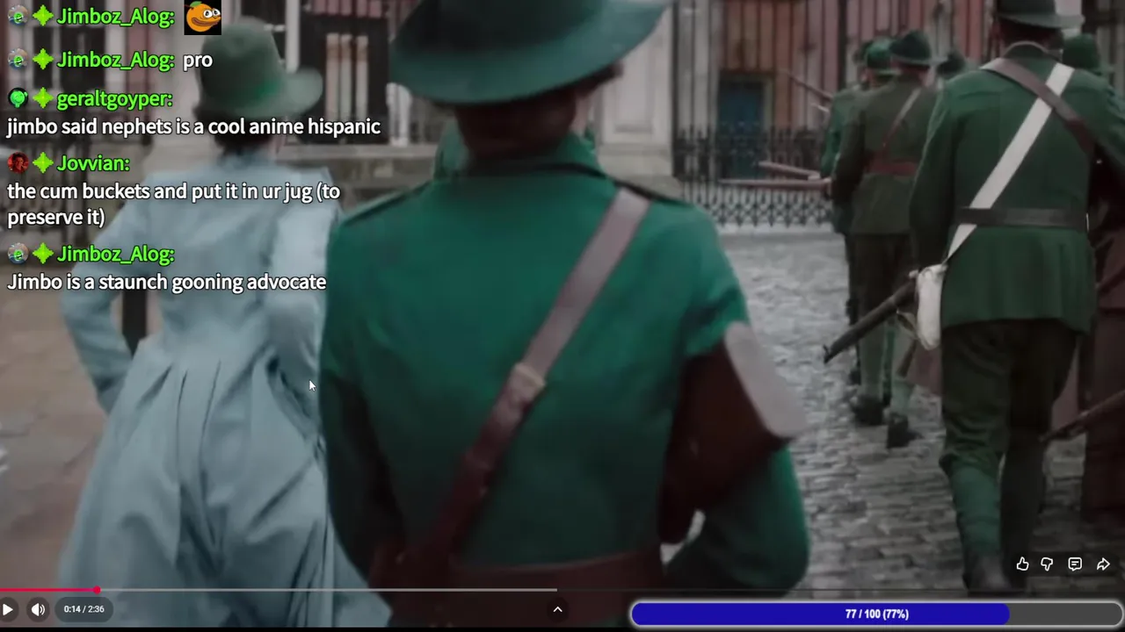The image size is (1125, 632).
Task: Expand the panel with the up chevron
Action: point(557,609)
